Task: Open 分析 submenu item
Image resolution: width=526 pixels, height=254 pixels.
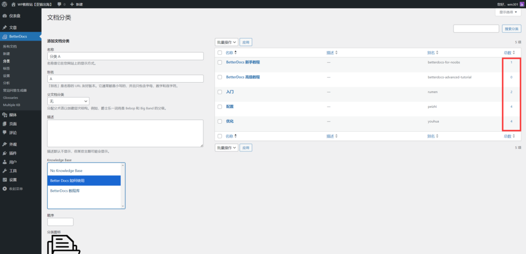Action: click(6, 83)
